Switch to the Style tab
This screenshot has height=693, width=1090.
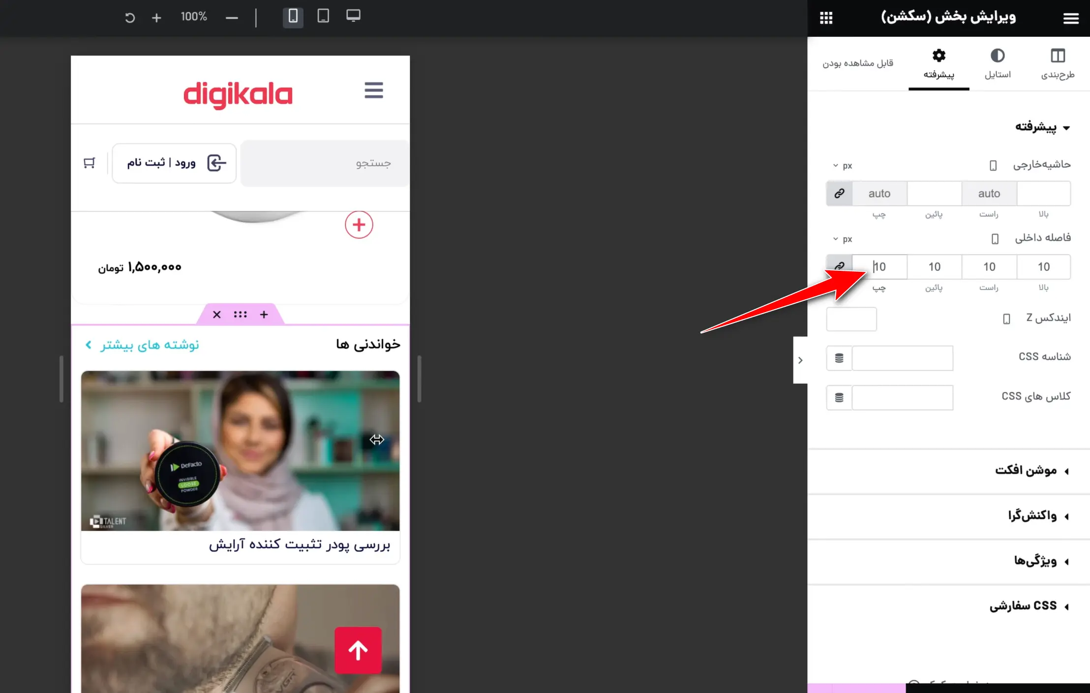click(x=998, y=64)
